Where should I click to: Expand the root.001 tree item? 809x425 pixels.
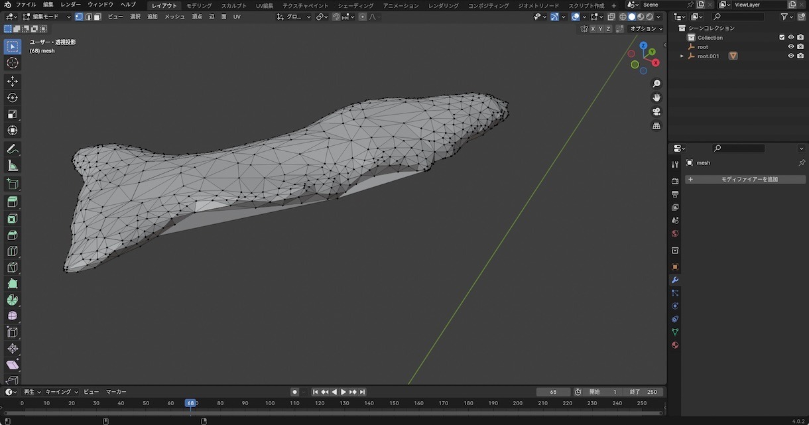coord(682,56)
